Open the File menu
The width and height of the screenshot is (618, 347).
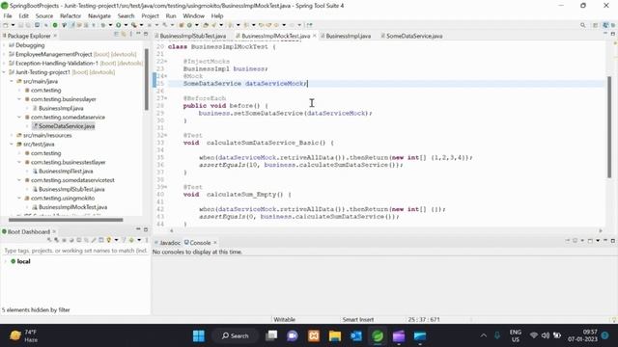click(8, 15)
